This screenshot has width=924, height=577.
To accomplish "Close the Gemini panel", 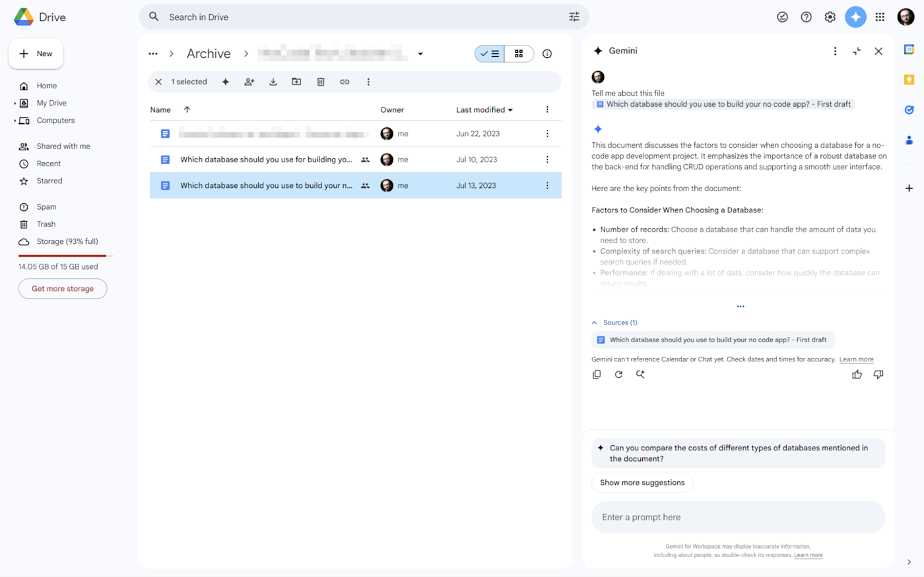I will [878, 51].
